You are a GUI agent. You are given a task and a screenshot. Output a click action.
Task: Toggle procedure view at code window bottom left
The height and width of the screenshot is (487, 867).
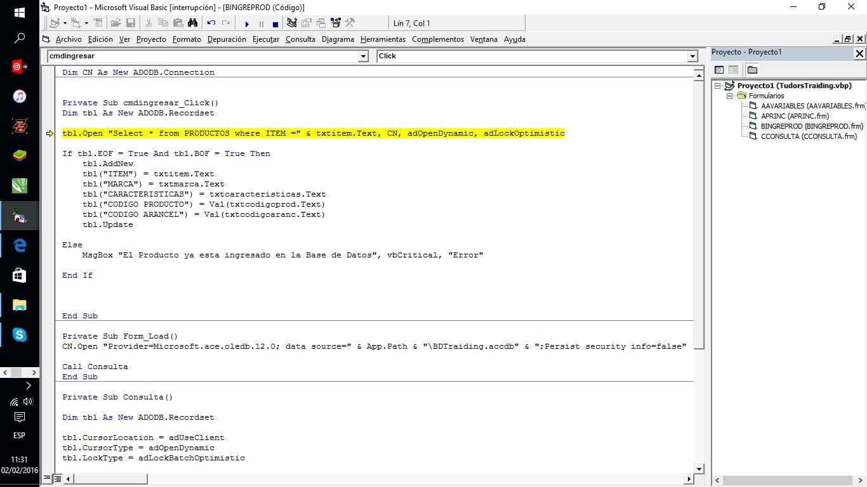tap(46, 477)
